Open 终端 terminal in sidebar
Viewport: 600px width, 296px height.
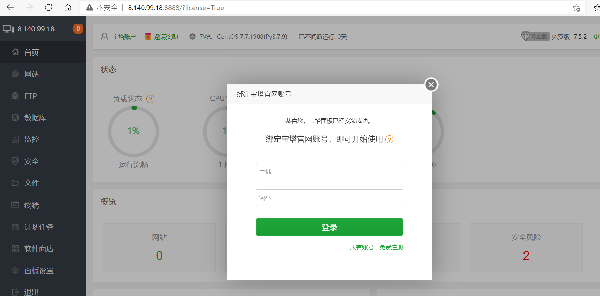click(x=43, y=205)
